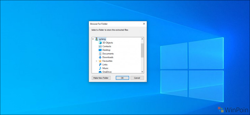Collapse the gylang tree node
This screenshot has width=250, height=115.
(93, 39)
